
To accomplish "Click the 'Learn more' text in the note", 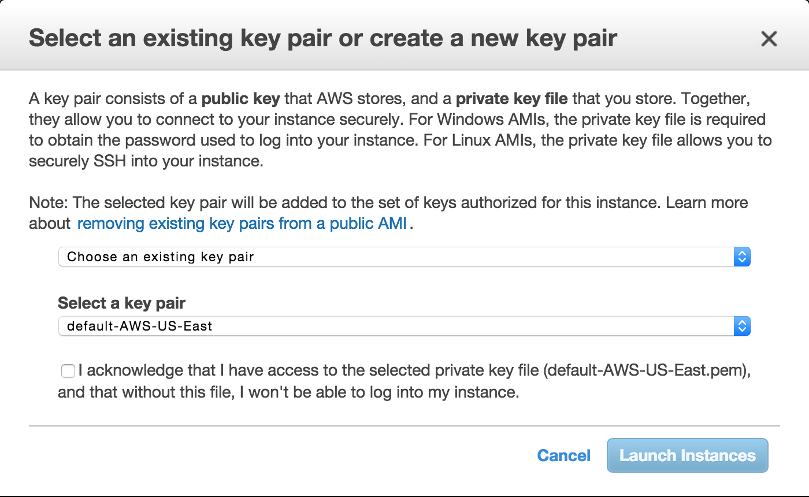I will click(x=707, y=203).
